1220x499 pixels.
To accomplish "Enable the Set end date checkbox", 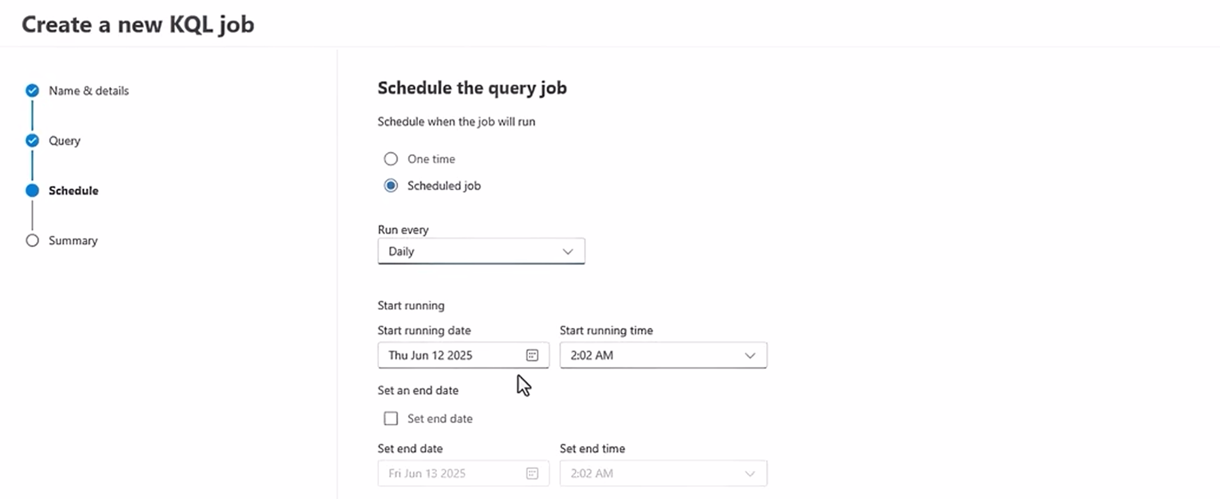I will 390,418.
